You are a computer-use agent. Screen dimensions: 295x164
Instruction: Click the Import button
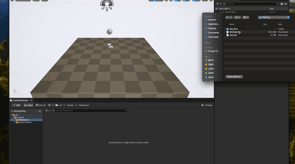(28, 105)
